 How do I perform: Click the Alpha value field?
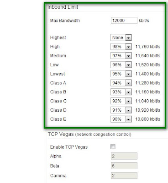tap(124, 156)
